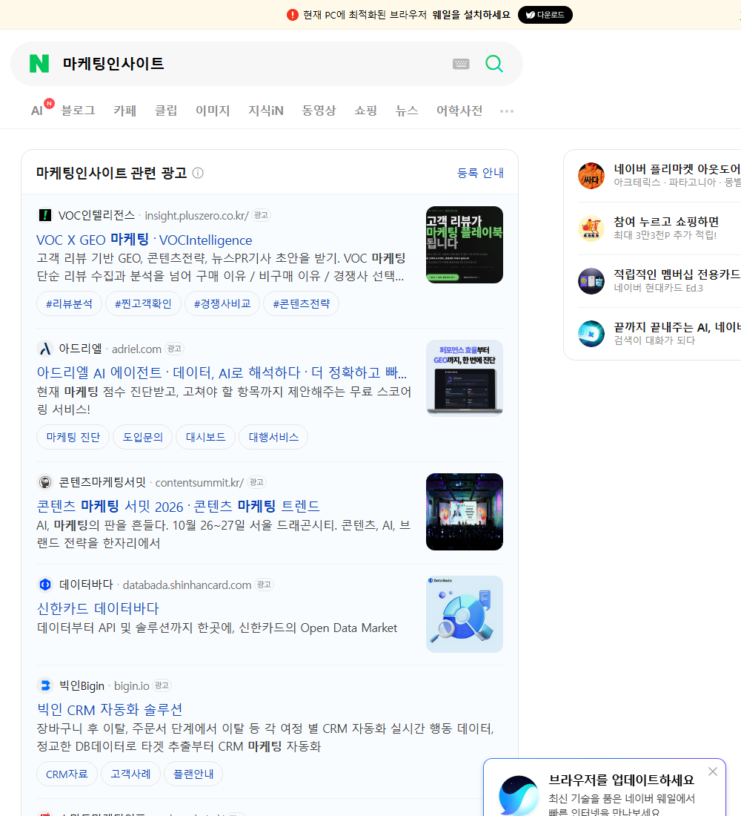Switch to the 동영상 tab
Viewport: 741px width, 816px height.
pos(319,111)
